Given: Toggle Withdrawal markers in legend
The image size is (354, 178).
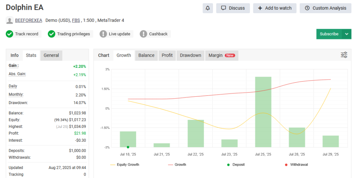Looking at the screenshot, I should pyautogui.click(x=296, y=165).
